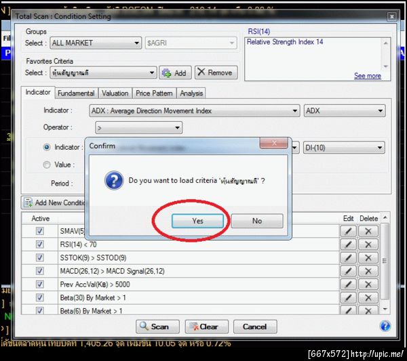
Task: Uncheck Active for Beta(6) By Market
Action: [x=40, y=310]
